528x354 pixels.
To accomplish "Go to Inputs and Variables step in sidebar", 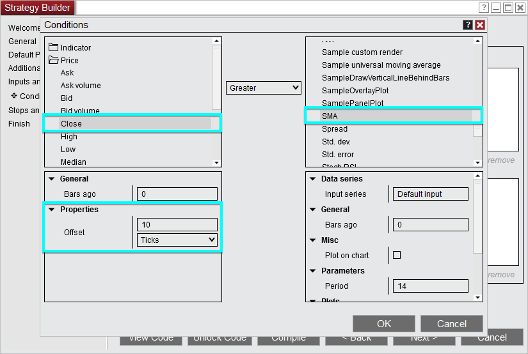I will tap(24, 82).
